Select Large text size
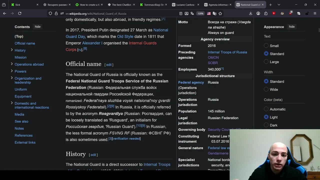This screenshot has height=180, width=320. tap(266, 62)
